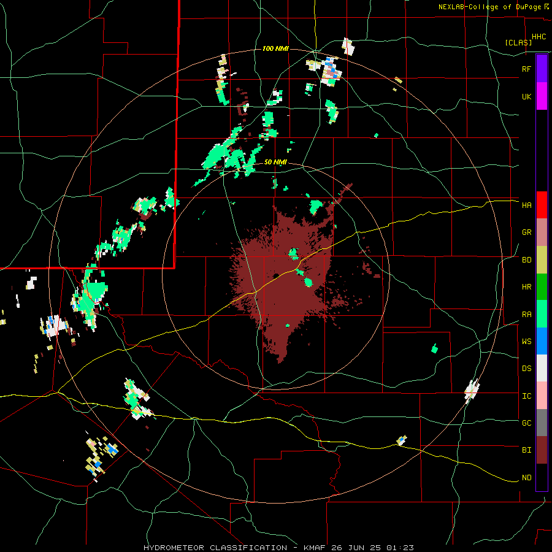Click the HA red legend swatch
The width and height of the screenshot is (552, 552).
(x=542, y=205)
